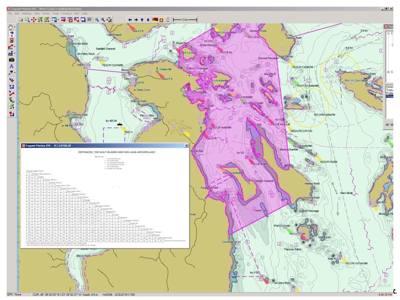Click the anchor toolbar icon
Viewport: 400px width, 300px height.
pos(168,20)
